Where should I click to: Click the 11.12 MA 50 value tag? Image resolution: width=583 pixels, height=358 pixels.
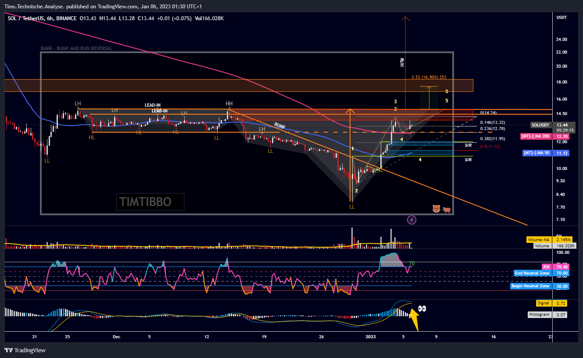tap(562, 153)
